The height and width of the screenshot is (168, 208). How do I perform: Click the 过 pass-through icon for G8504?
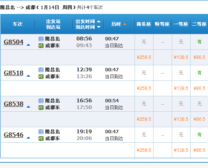[41, 39]
